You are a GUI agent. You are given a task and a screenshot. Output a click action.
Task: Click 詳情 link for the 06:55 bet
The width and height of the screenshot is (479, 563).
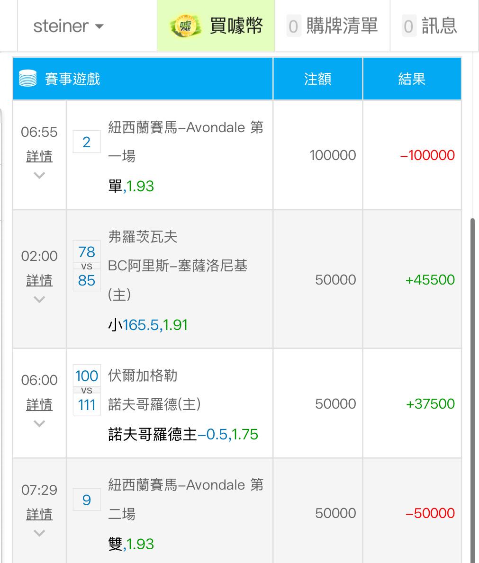click(39, 156)
